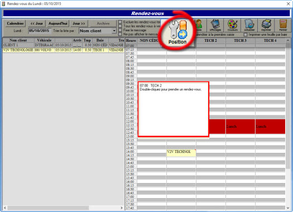Check the Fixer le message option
The image size is (293, 212).
(120, 30)
